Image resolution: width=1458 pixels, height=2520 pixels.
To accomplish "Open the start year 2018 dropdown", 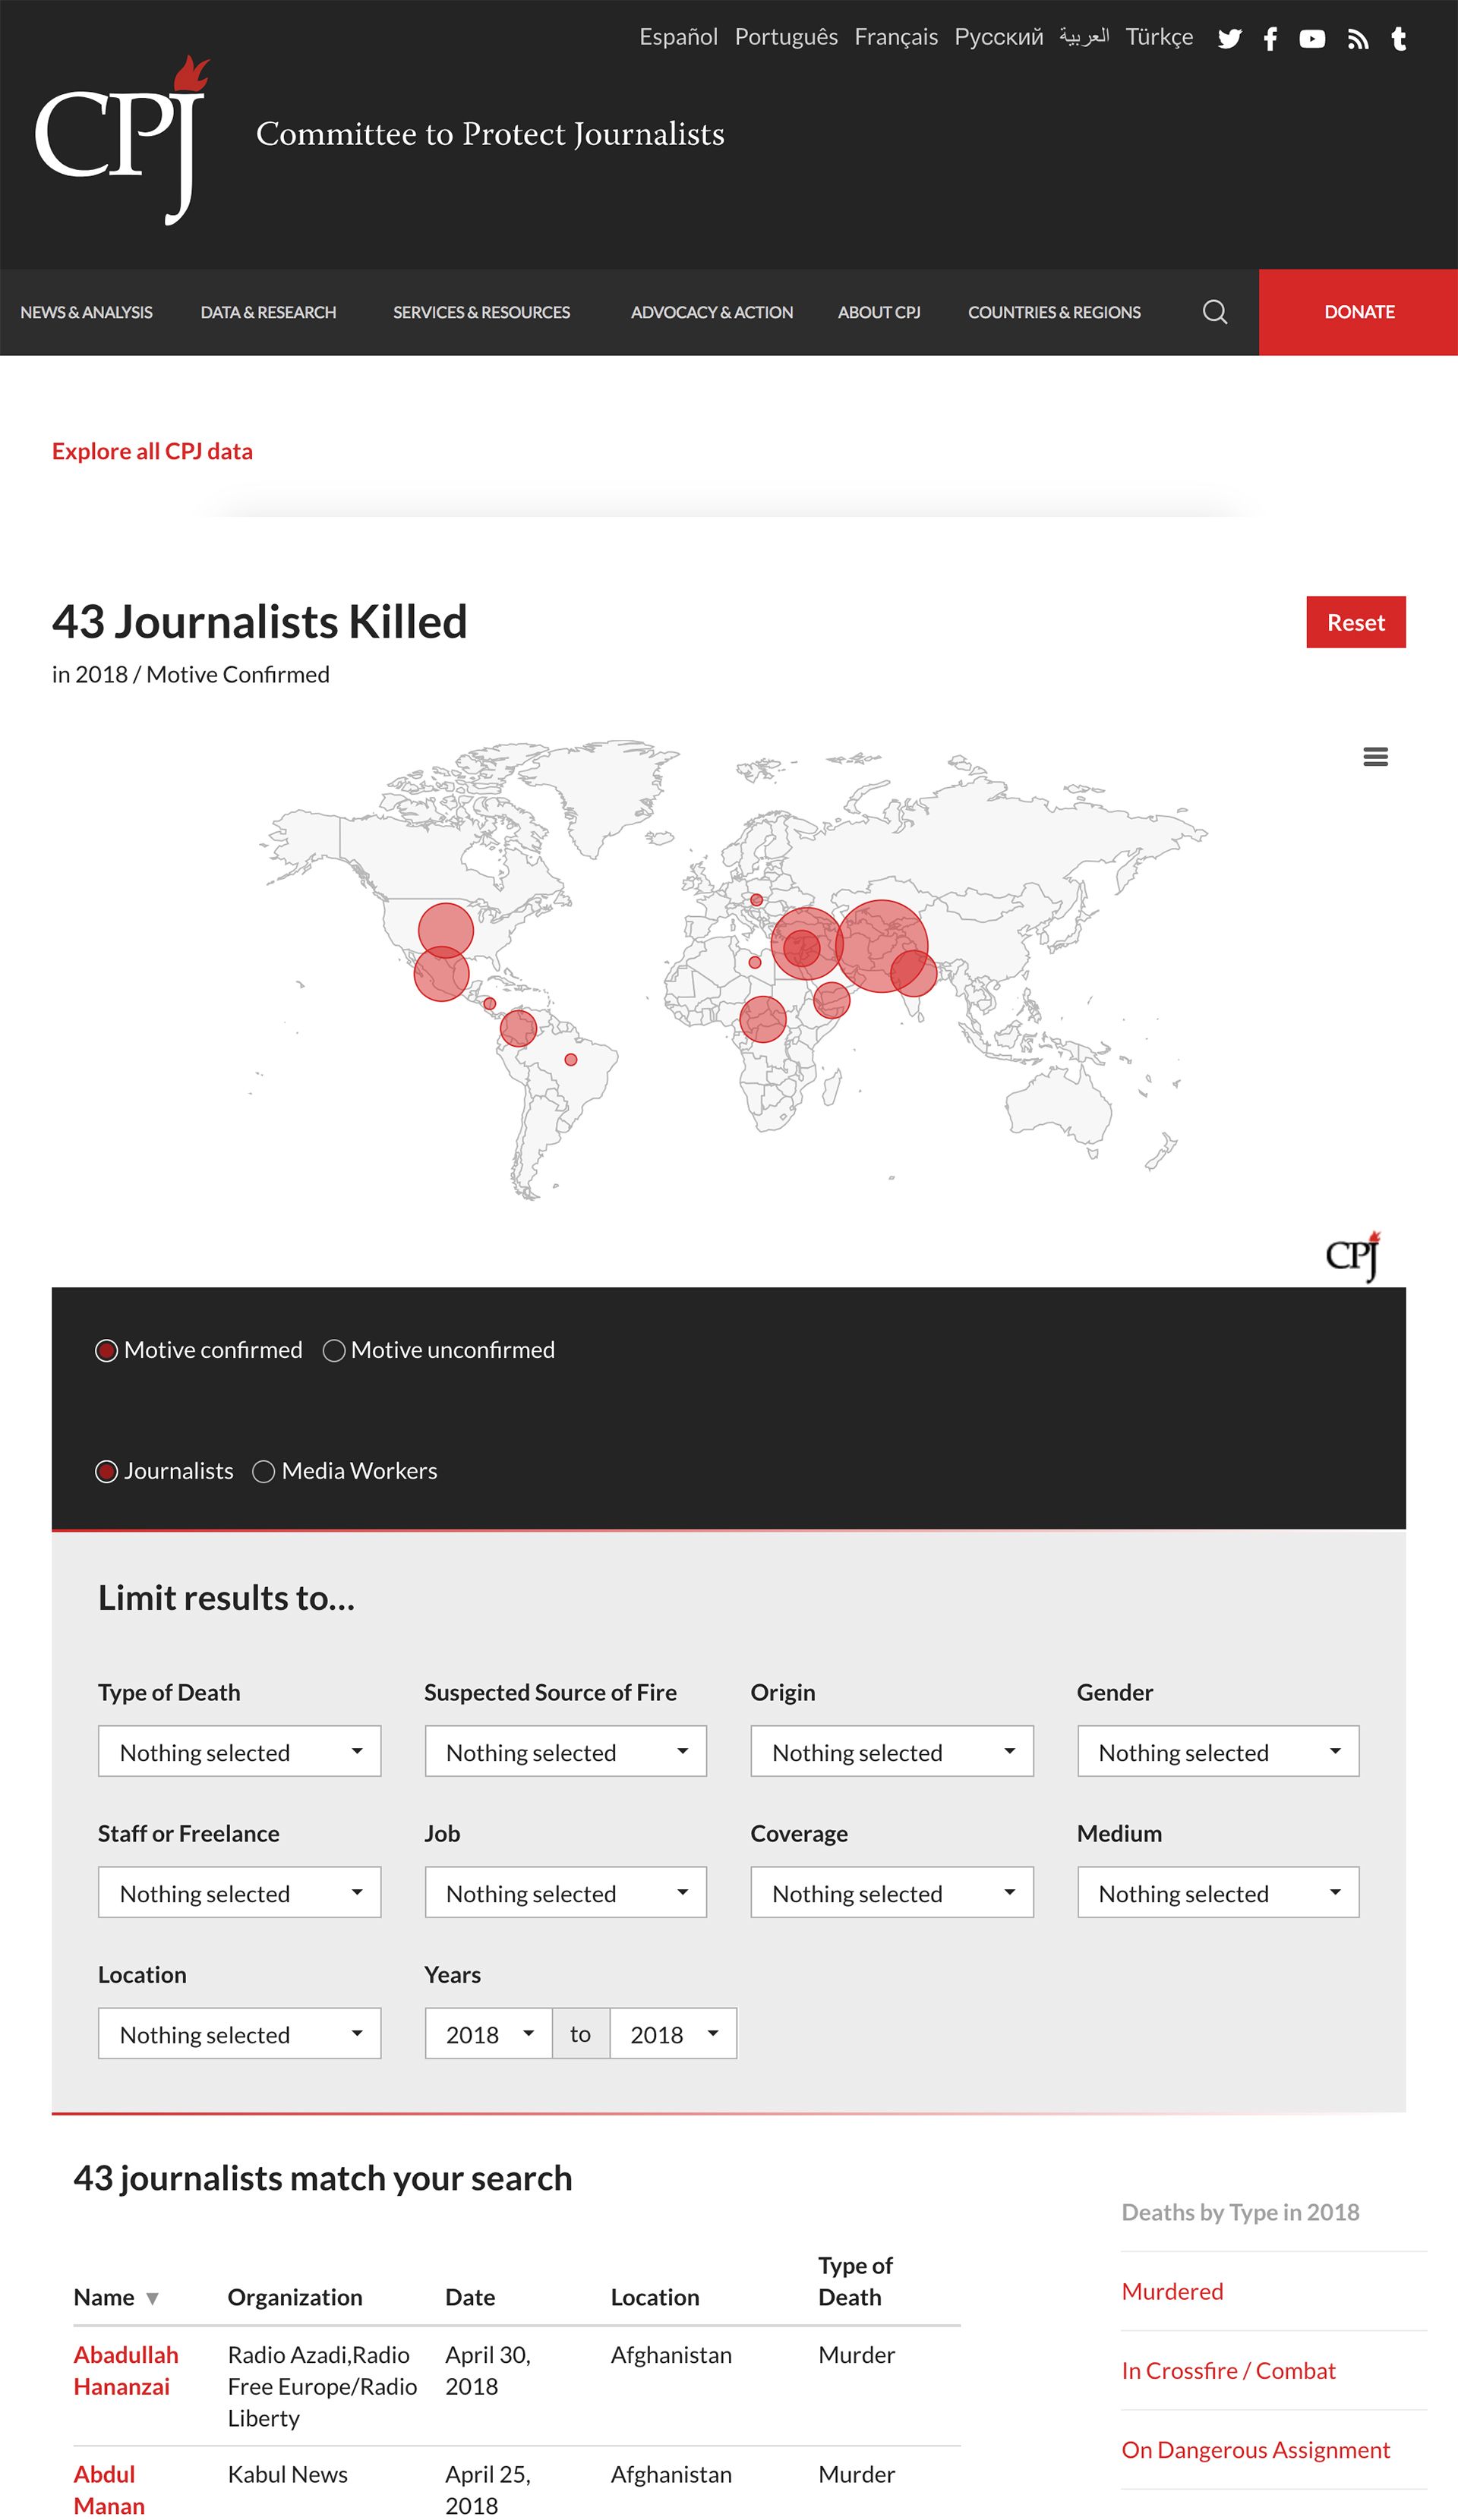I will 488,2034.
